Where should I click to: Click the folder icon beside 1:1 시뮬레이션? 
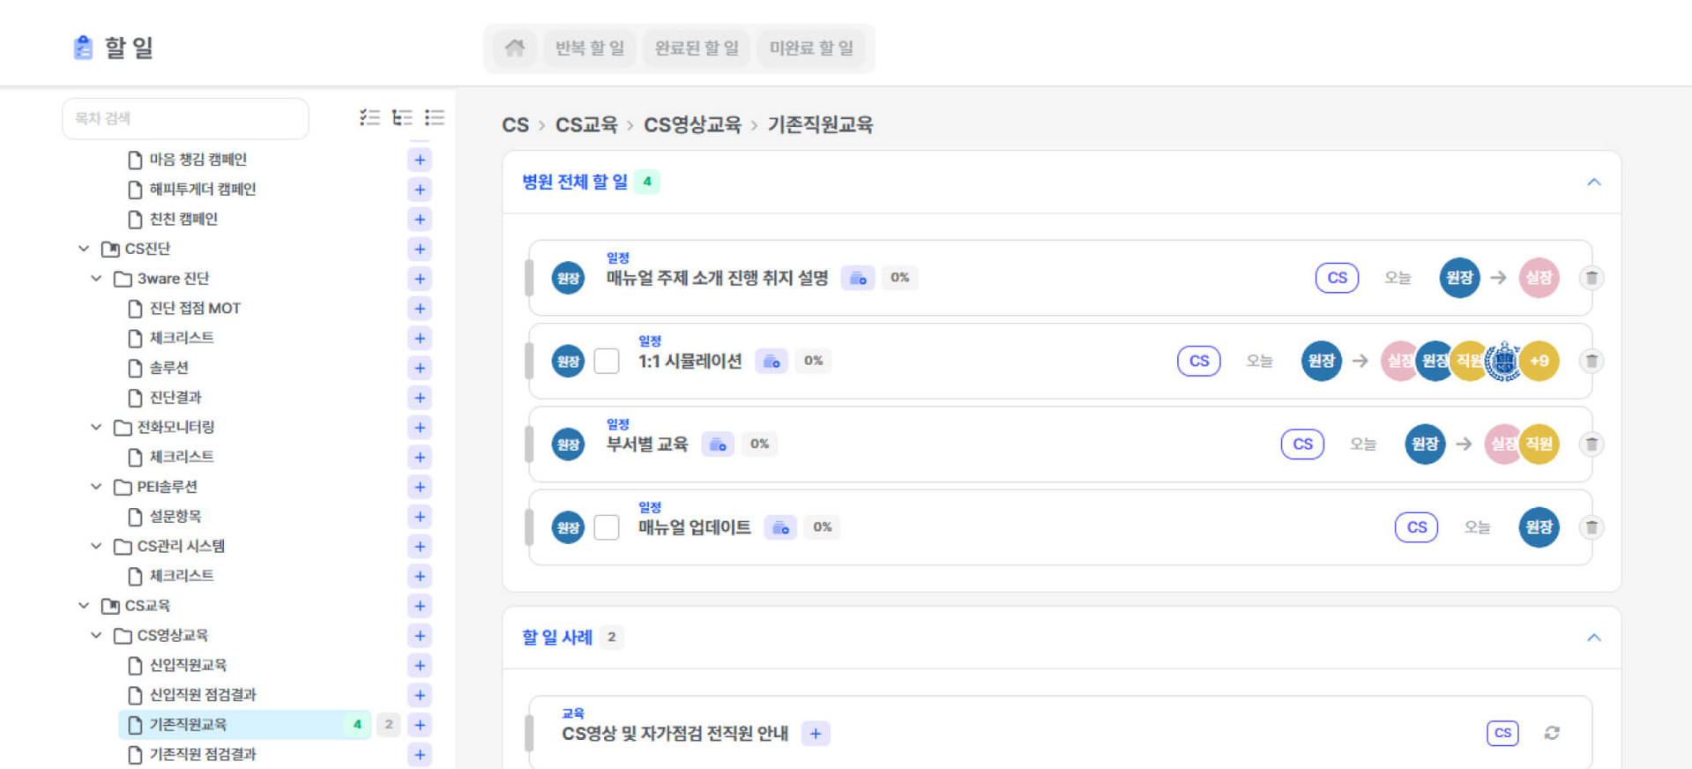(771, 362)
